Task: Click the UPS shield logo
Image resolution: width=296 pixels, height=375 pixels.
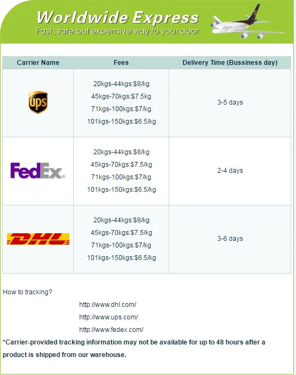Action: 38,102
